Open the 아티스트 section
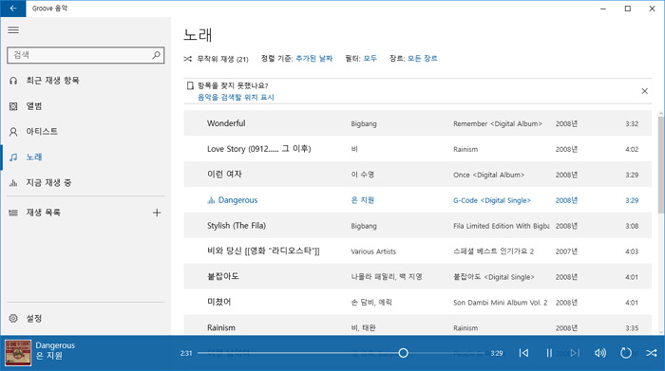Image resolution: width=665 pixels, height=371 pixels. (85, 131)
